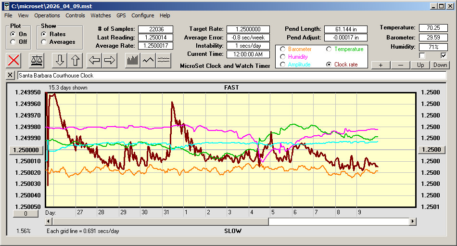
Task: Click the left arrow toolbar icon
Action: (x=94, y=60)
